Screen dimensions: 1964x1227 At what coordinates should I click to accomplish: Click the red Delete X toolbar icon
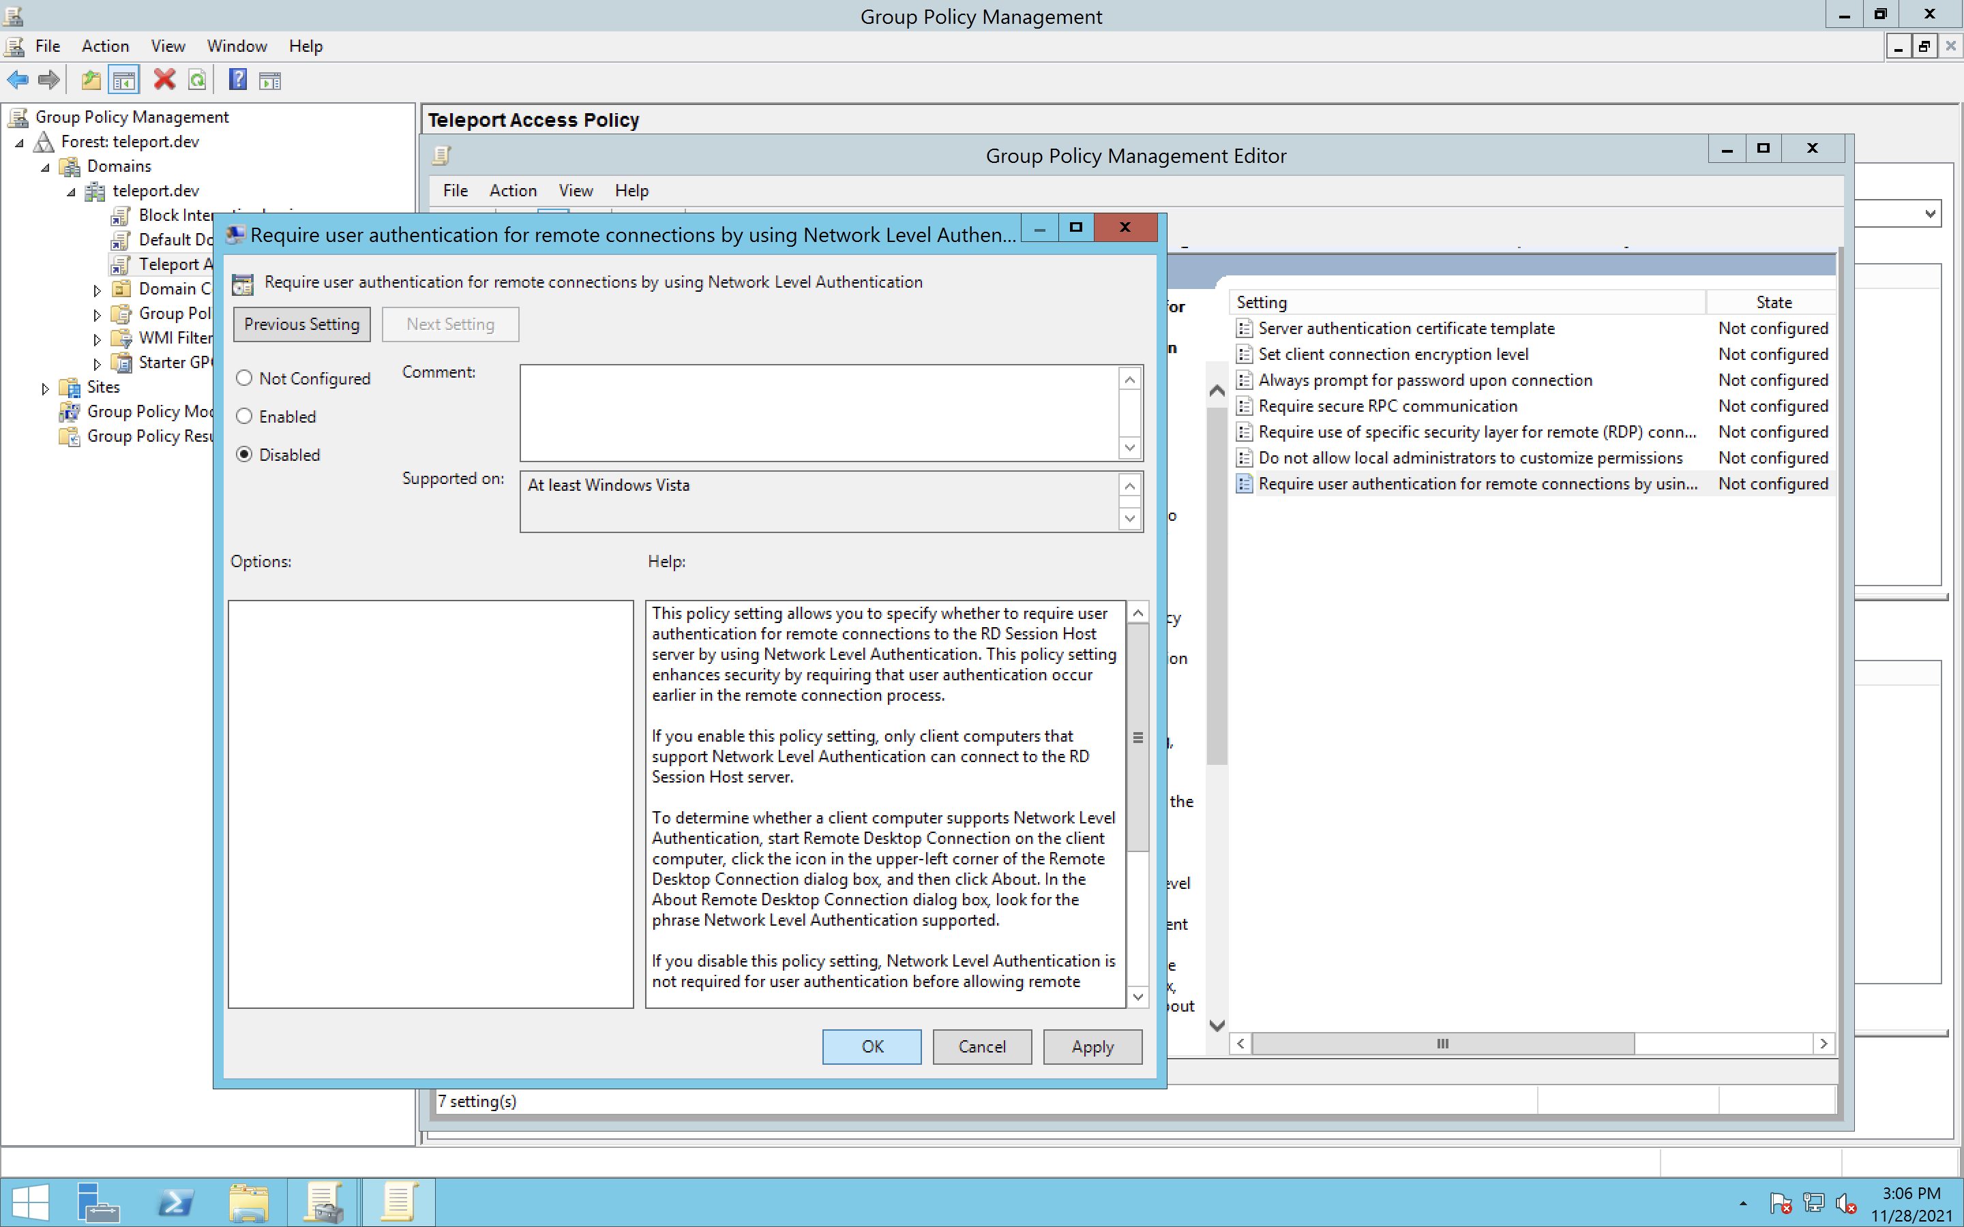[165, 80]
